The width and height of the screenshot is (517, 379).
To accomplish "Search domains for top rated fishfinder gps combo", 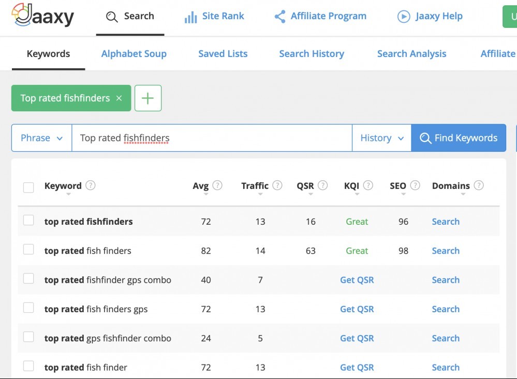I will pos(446,280).
